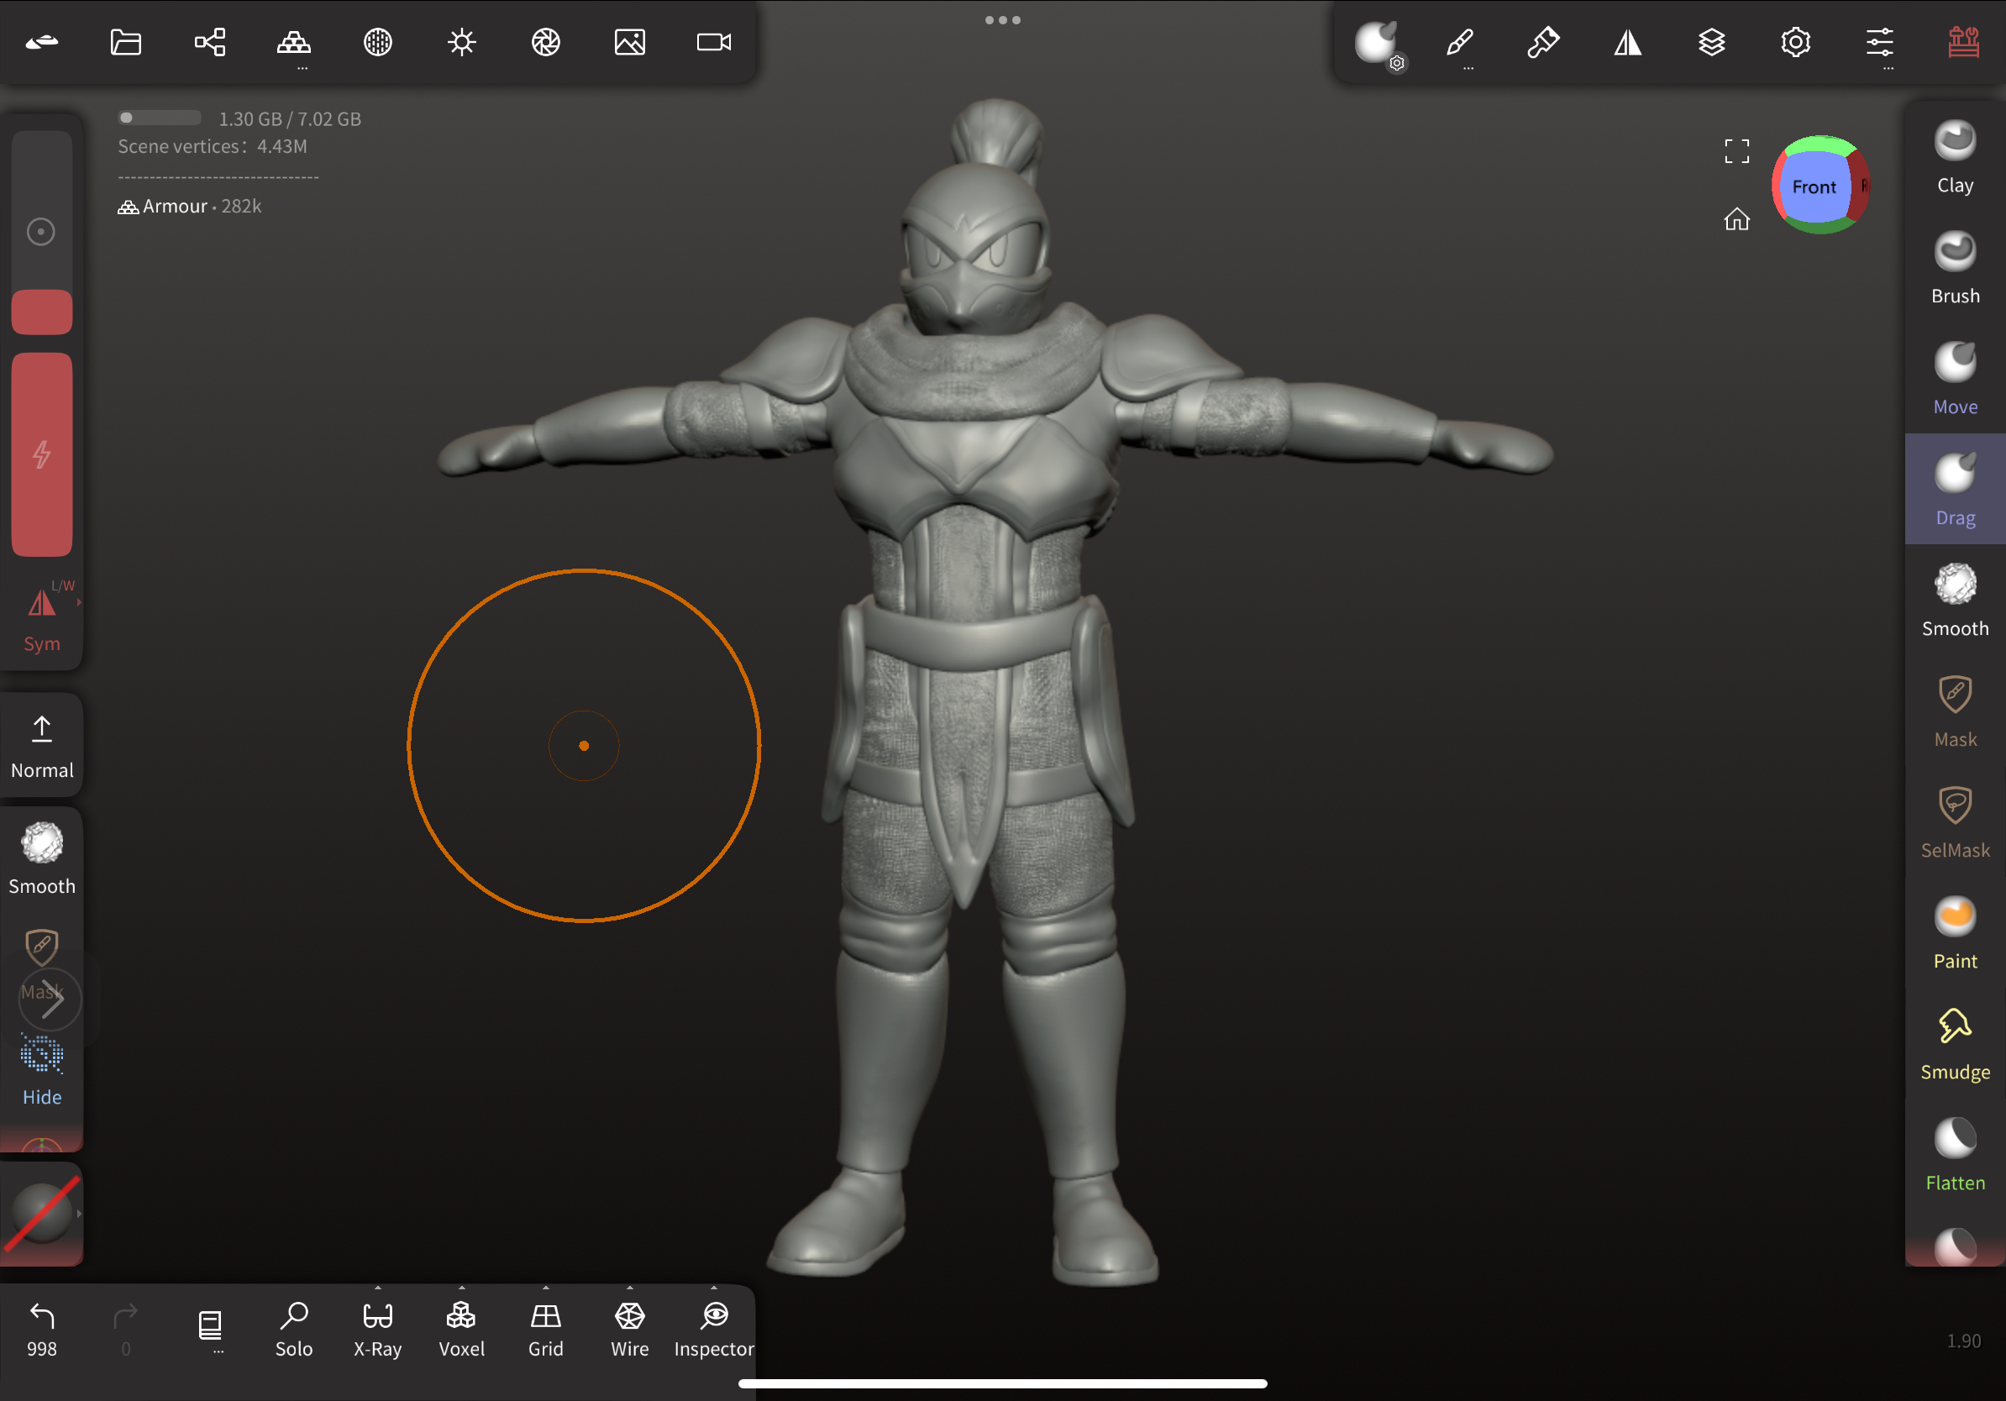This screenshot has height=1401, width=2006.
Task: Toggle the Sym symmetry button
Action: click(42, 618)
